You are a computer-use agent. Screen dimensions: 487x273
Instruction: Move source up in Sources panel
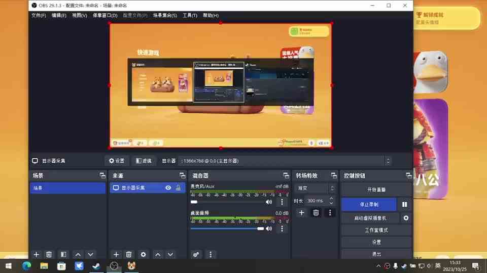pyautogui.click(x=158, y=254)
